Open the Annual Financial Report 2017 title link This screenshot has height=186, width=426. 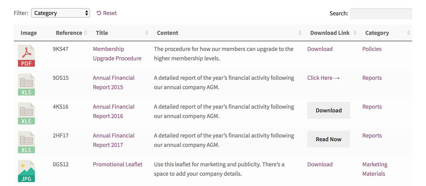tap(114, 140)
